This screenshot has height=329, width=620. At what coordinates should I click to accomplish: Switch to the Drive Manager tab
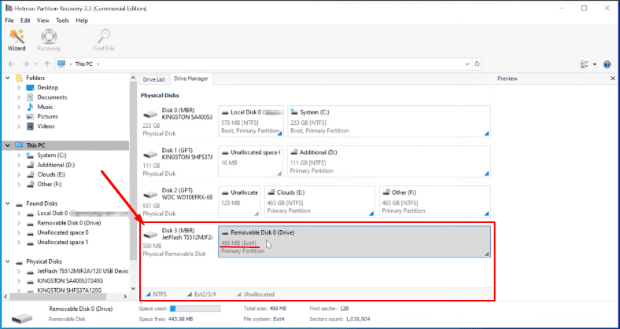coord(191,79)
